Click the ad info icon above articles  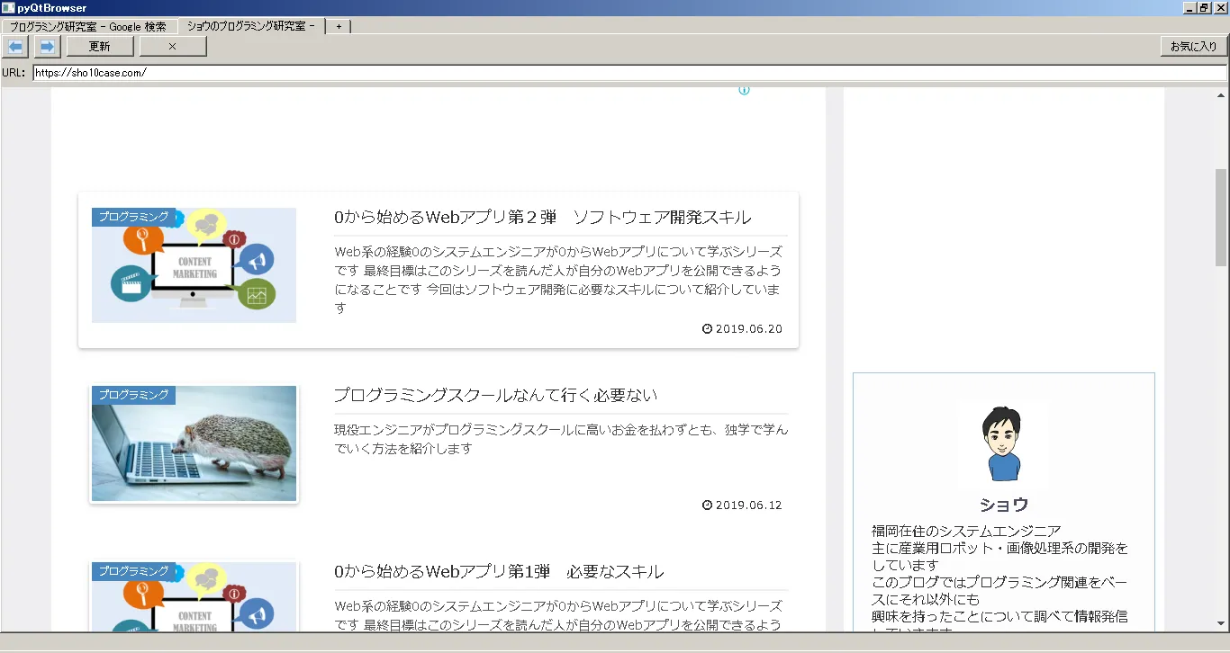coord(744,90)
